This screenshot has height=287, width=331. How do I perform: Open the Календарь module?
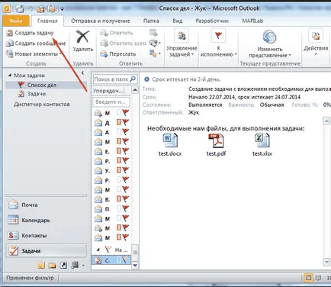click(x=46, y=220)
